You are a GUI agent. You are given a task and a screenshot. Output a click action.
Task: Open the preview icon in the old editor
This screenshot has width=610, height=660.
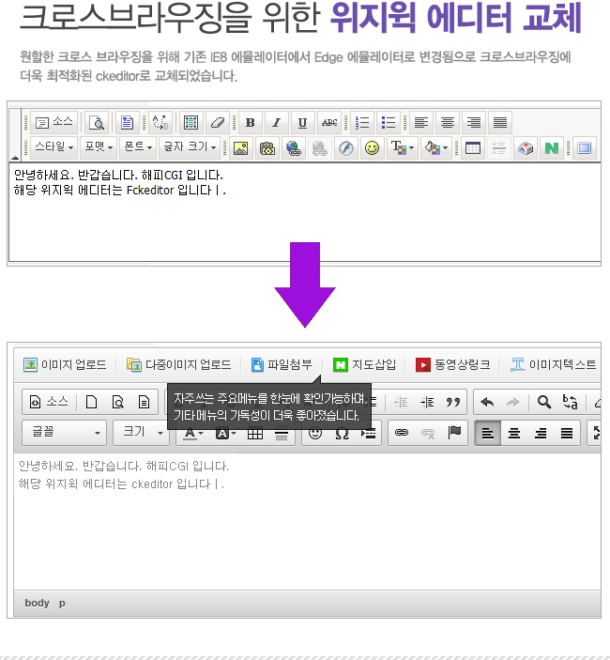pyautogui.click(x=98, y=122)
